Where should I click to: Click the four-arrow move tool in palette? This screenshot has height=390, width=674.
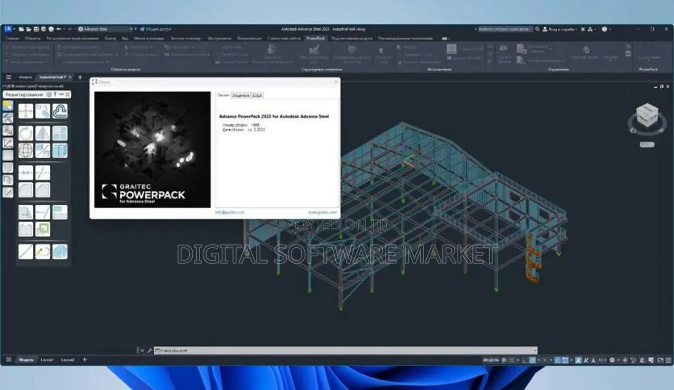coord(26,111)
